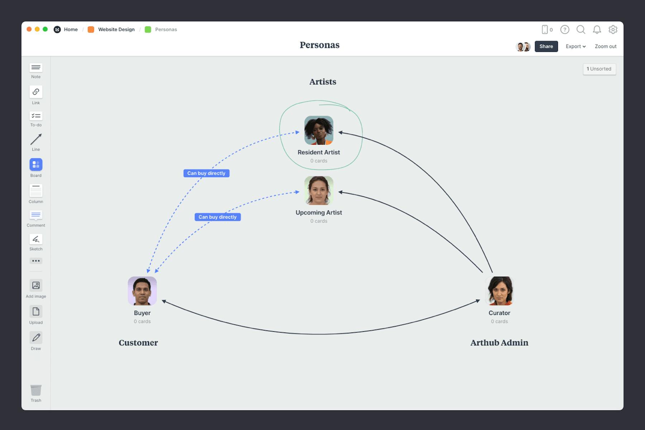The image size is (645, 430).
Task: Click the Share button
Action: coord(546,46)
